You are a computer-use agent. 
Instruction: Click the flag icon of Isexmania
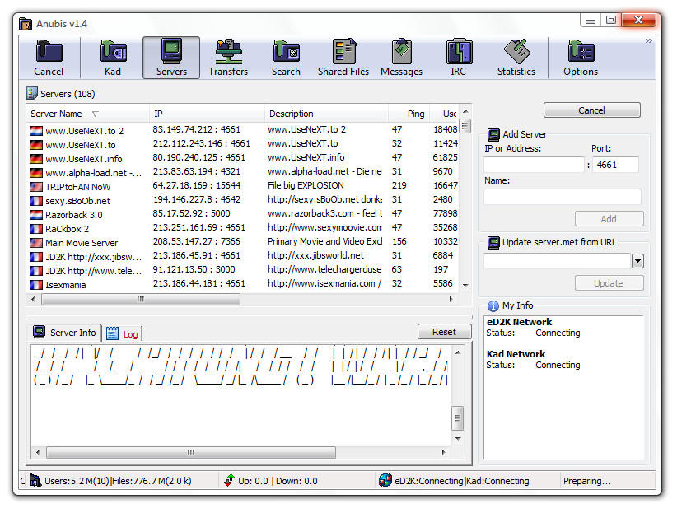[x=36, y=285]
